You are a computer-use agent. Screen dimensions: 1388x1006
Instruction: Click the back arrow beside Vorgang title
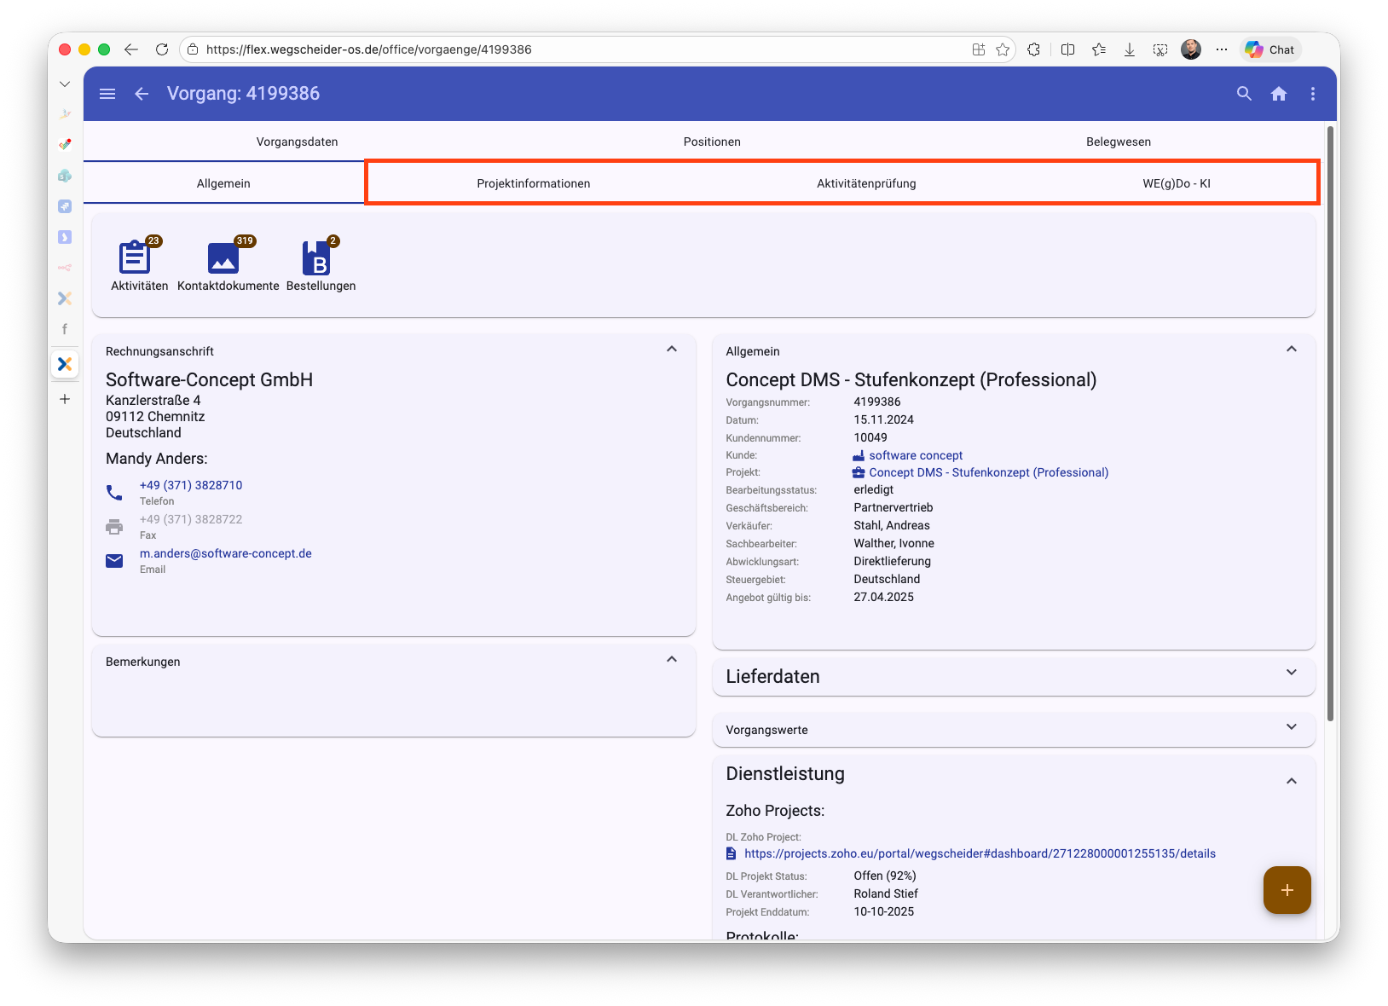point(142,94)
